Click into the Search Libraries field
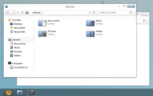The width and height of the screenshot is (153, 96). pos(114,12)
